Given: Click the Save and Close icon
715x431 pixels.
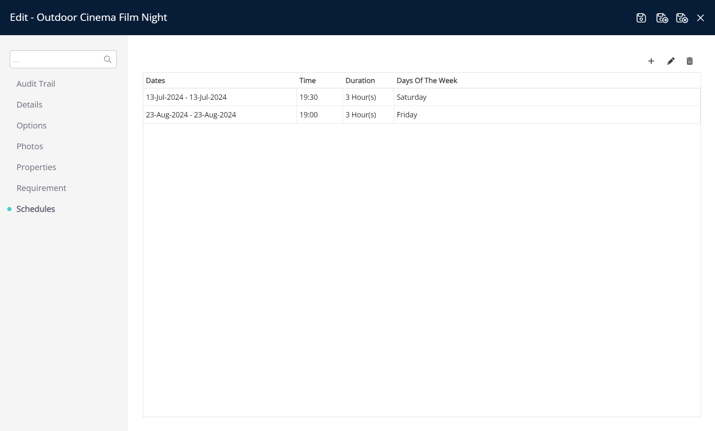Looking at the screenshot, I should [681, 18].
